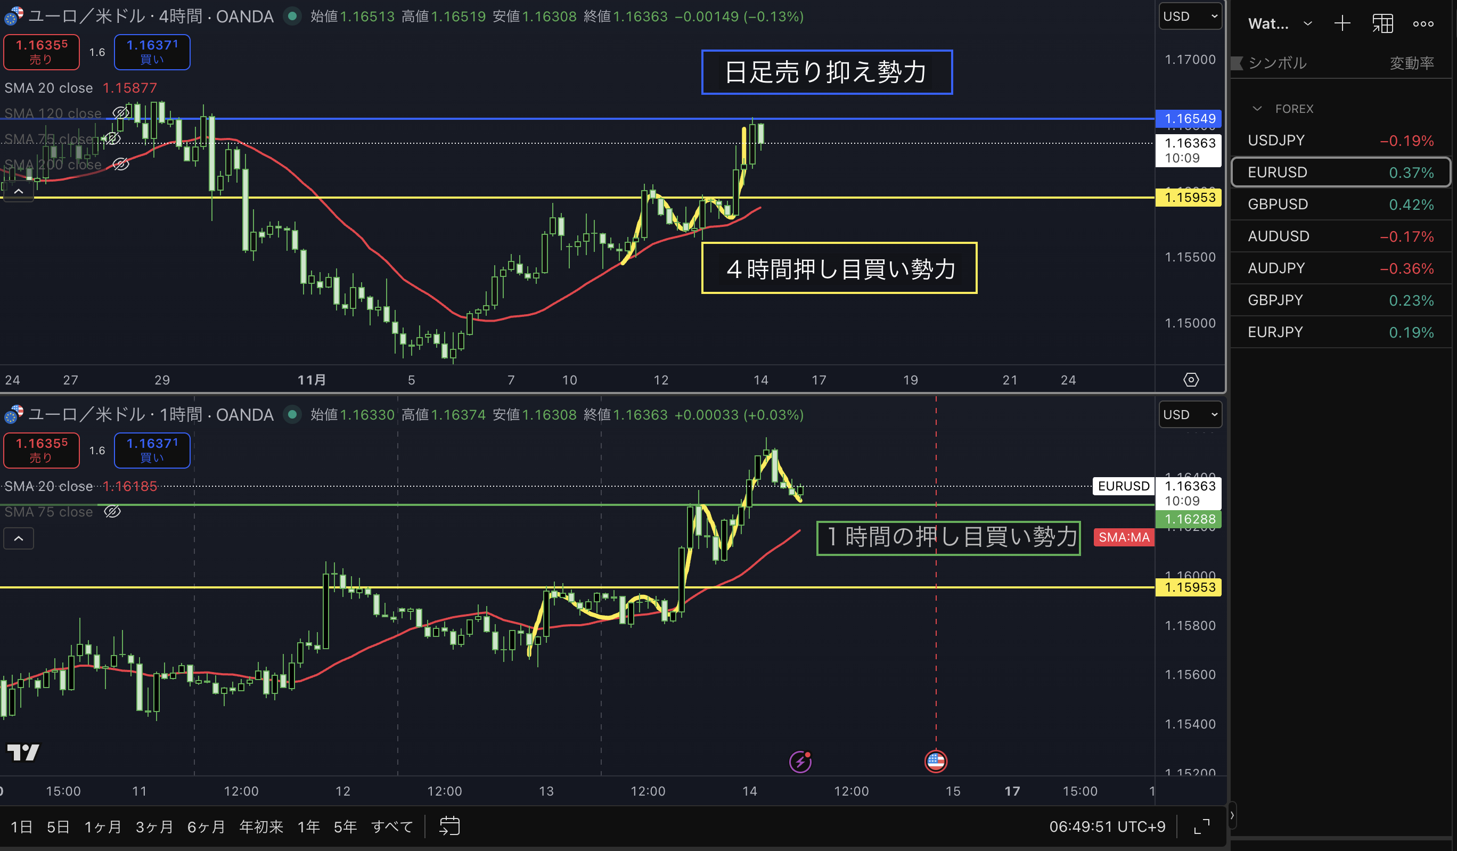Viewport: 1457px width, 851px height.
Task: Open the go-to-date calendar icon
Action: click(x=449, y=826)
